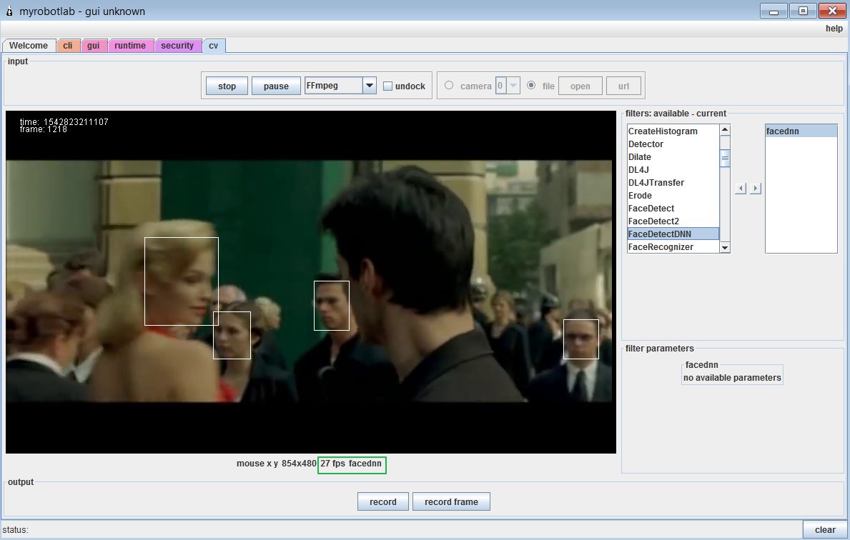Image resolution: width=850 pixels, height=540 pixels.
Task: Select the file radio button
Action: click(x=531, y=86)
